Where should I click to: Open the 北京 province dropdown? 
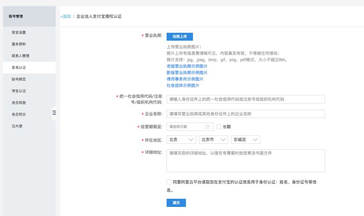pos(181,140)
